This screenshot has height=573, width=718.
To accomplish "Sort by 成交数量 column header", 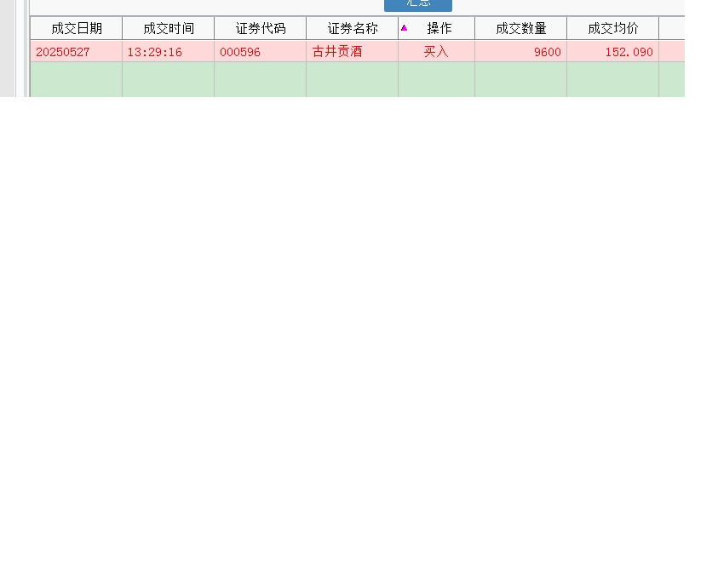I will 521,28.
